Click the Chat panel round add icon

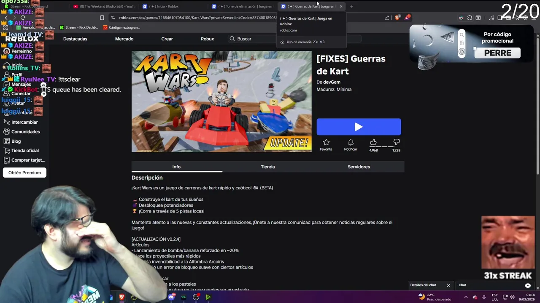pyautogui.click(x=528, y=285)
